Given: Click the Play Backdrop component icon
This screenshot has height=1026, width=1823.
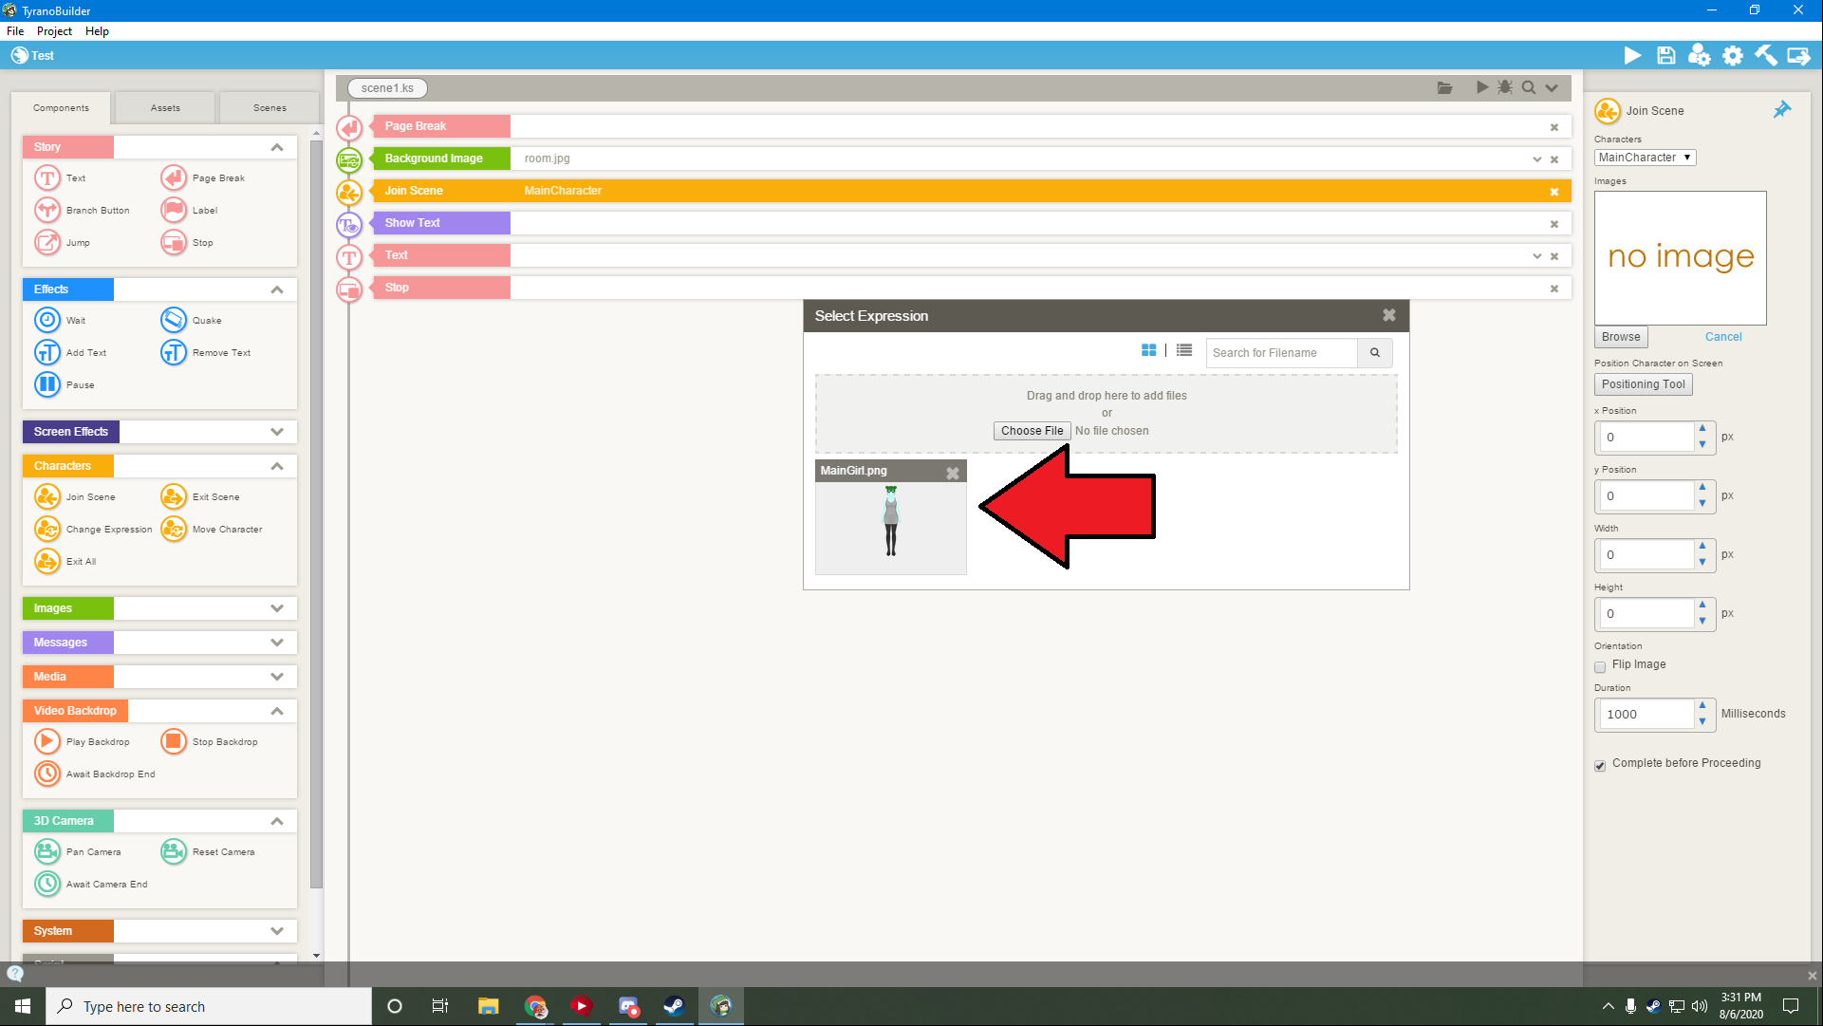Looking at the screenshot, I should coord(47,741).
